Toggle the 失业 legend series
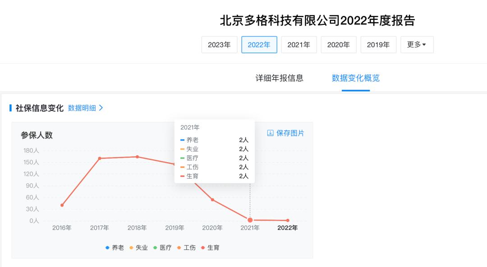Screen dimensions: 487x267 (x=138, y=248)
